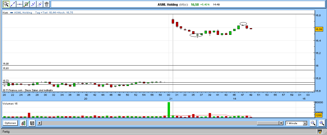Viewport: 327px width, 135px height.
Task: Click the trash can delete icon
Action: (x=46, y=4)
